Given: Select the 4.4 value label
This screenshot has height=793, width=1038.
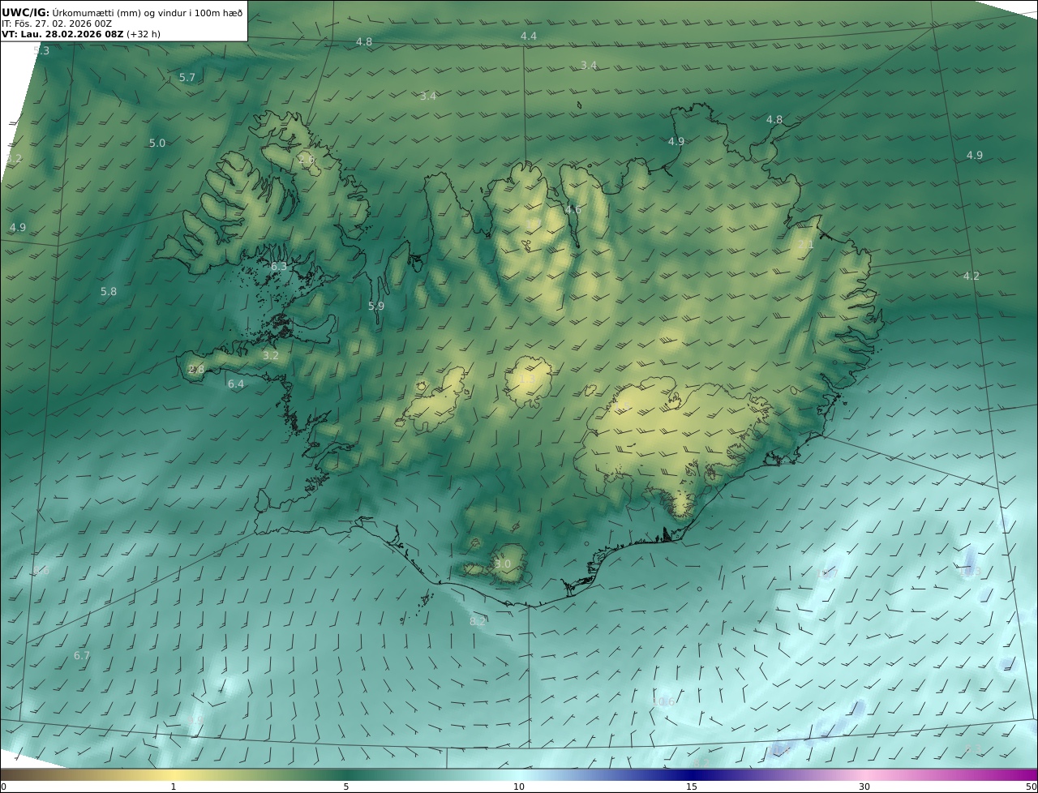Looking at the screenshot, I should (529, 36).
